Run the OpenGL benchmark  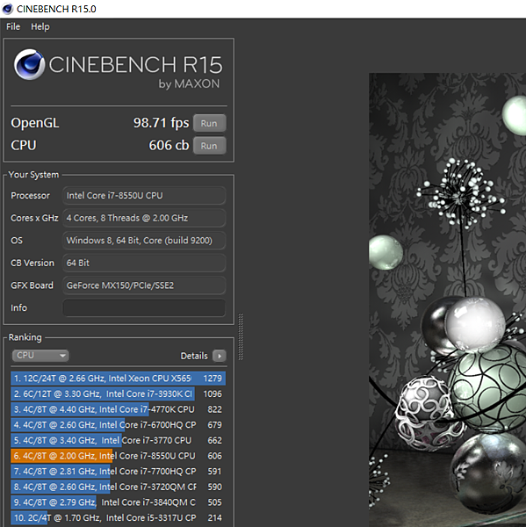click(209, 123)
